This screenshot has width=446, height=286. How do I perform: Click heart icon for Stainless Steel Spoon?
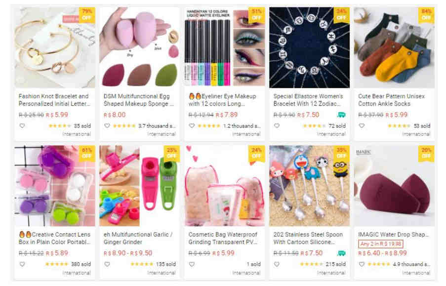click(277, 264)
